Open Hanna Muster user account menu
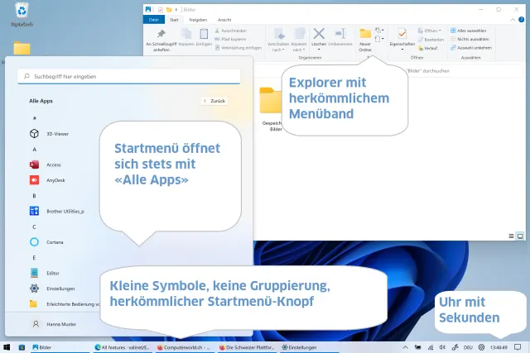 [54, 324]
